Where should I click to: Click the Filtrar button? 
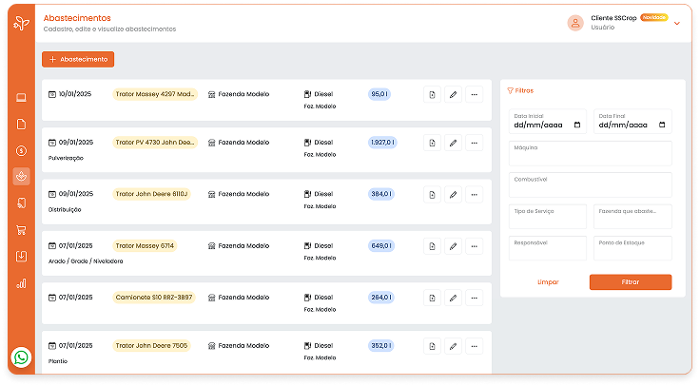(630, 282)
